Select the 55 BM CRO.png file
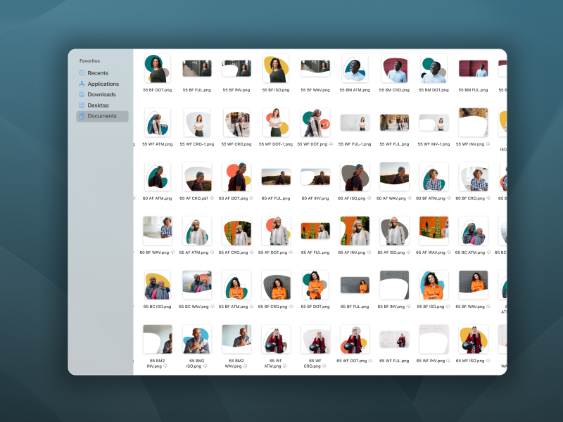 click(394, 68)
